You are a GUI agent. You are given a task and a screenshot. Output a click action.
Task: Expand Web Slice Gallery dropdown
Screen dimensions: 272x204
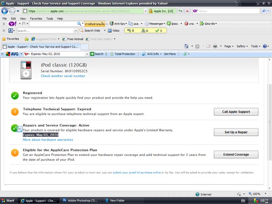[x=114, y=39]
